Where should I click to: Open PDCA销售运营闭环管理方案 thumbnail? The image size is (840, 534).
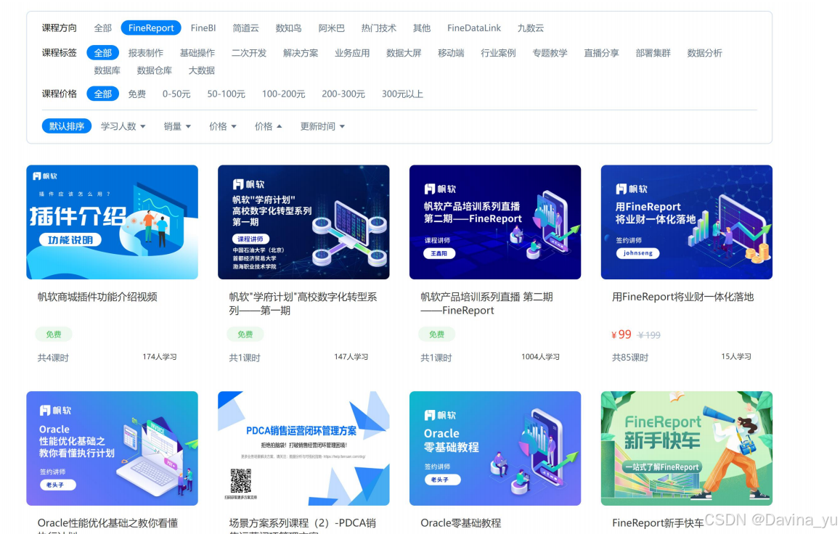pyautogui.click(x=303, y=448)
